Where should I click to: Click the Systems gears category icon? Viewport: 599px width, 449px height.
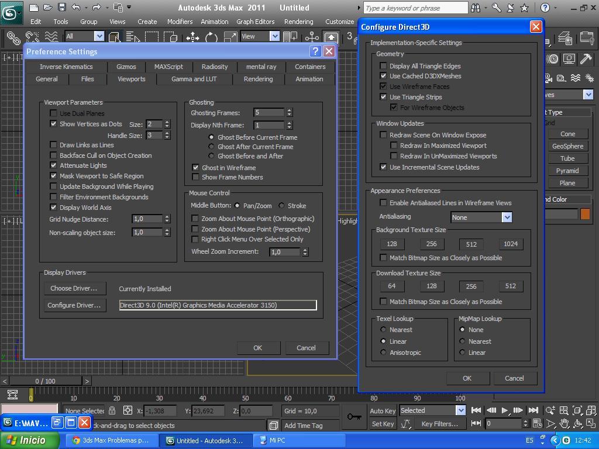590,78
